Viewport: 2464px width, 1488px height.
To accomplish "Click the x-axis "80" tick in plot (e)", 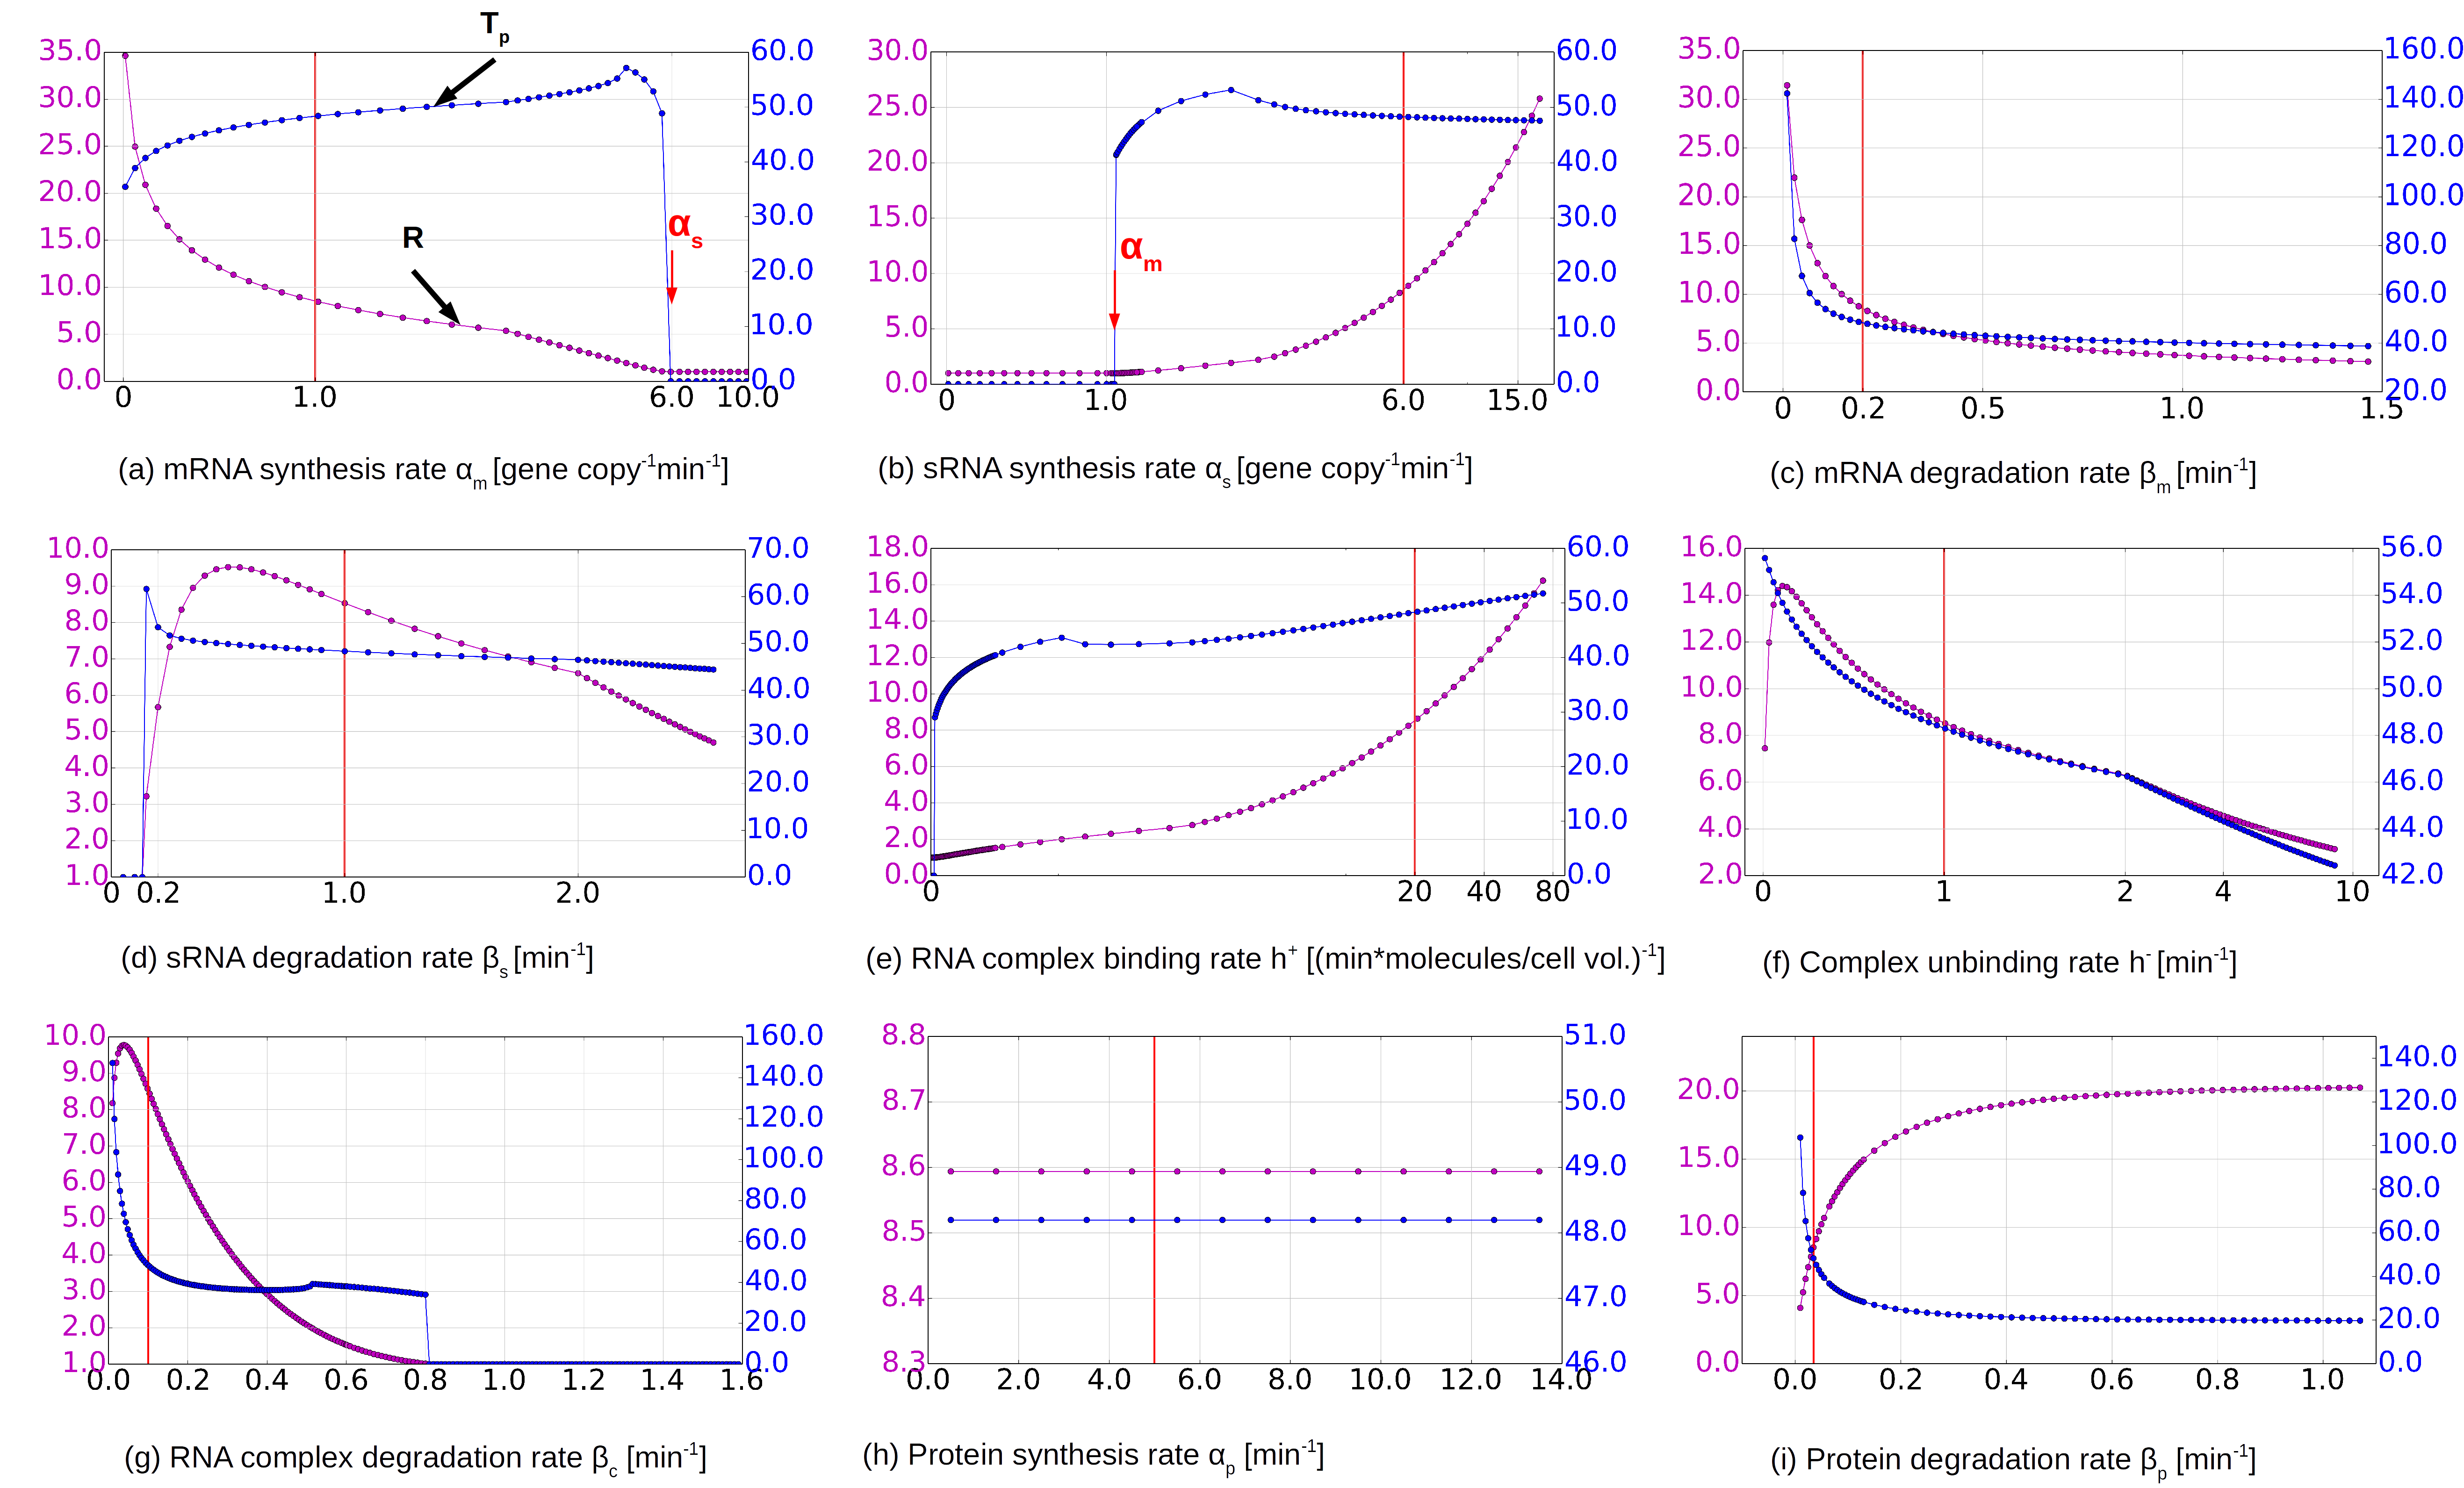I will [x=1552, y=891].
